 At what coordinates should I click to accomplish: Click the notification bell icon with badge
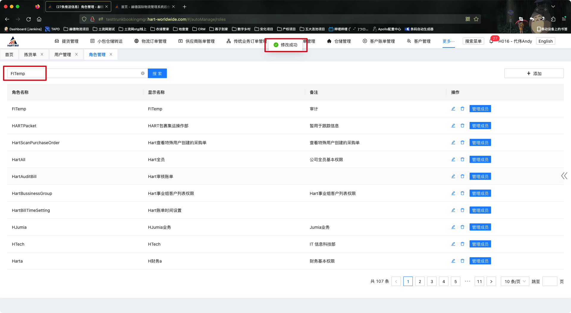click(491, 41)
